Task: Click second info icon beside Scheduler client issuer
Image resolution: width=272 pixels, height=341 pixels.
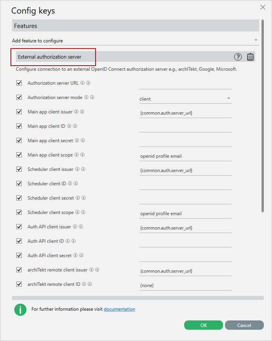Action: [x=83, y=169]
